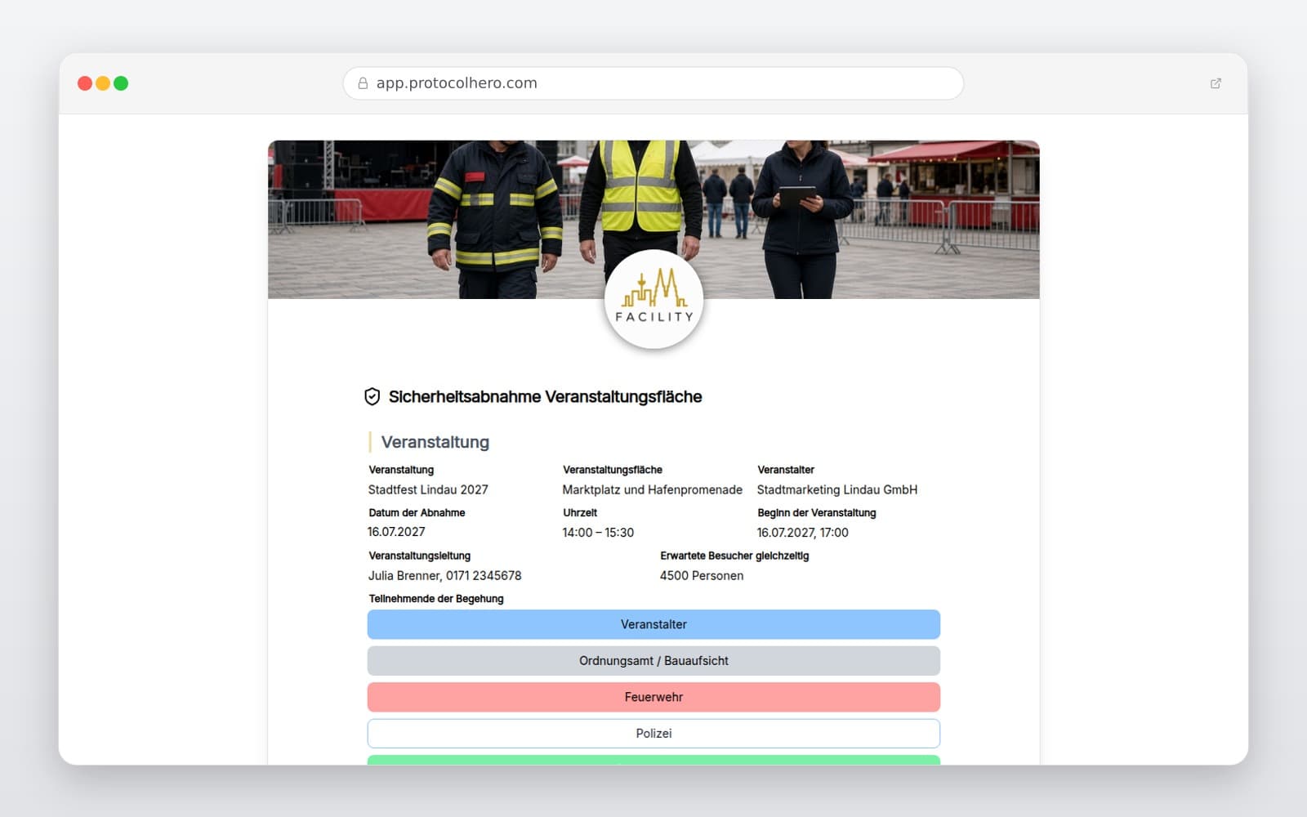Click the header photo of safety inspectors

(653, 220)
